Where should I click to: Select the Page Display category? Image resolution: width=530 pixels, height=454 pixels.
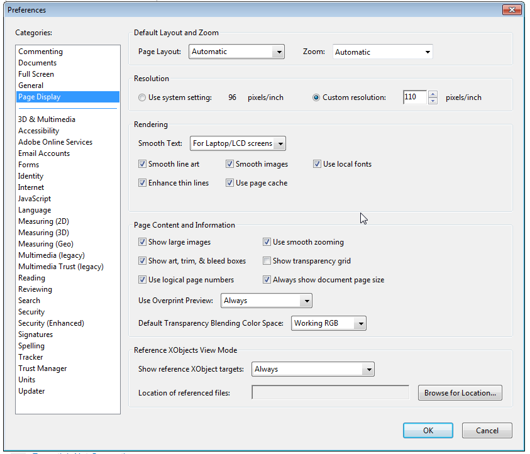click(x=68, y=97)
